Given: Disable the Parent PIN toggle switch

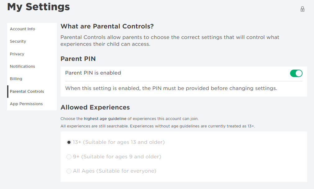Looking at the screenshot, I should pyautogui.click(x=296, y=73).
